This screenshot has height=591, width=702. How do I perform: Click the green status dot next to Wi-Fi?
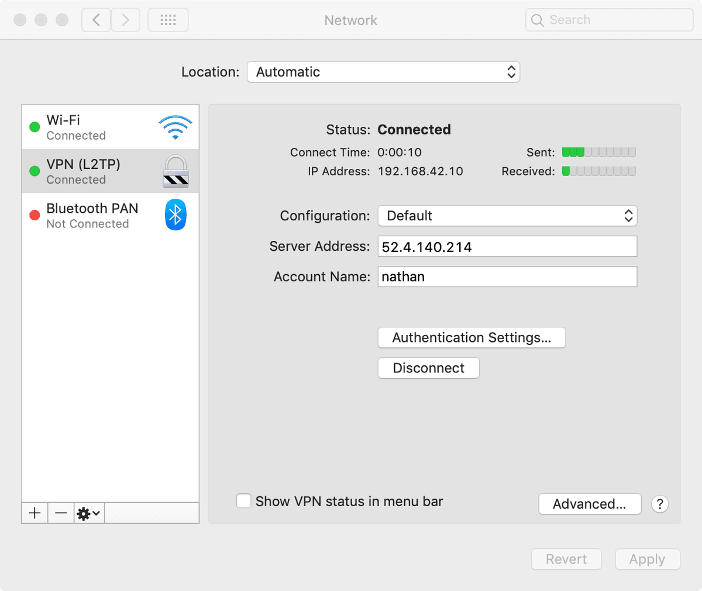[34, 126]
